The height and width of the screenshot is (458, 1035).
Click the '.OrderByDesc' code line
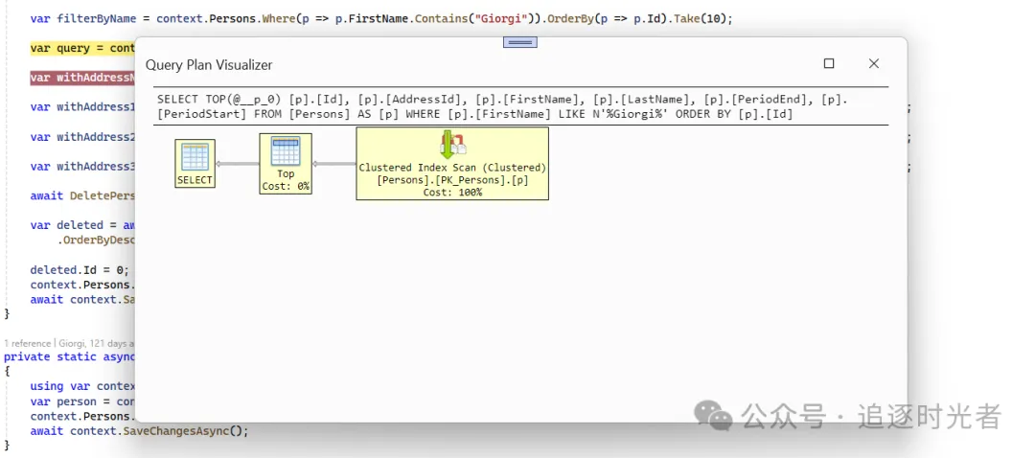coord(96,240)
